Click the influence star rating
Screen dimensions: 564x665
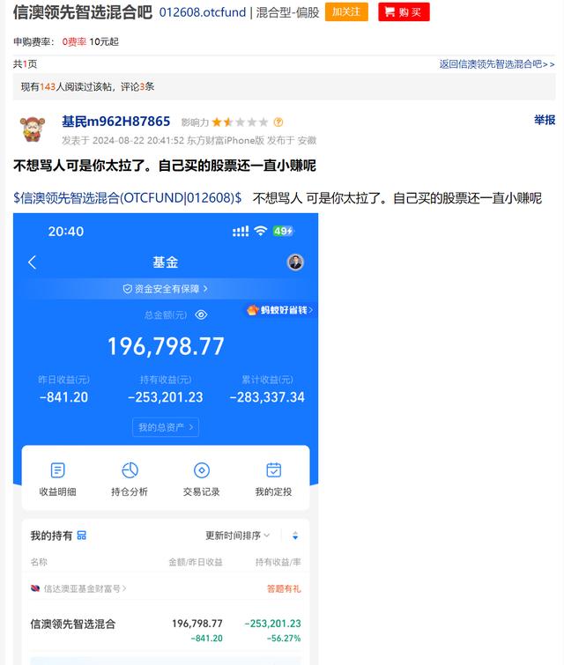(241, 122)
